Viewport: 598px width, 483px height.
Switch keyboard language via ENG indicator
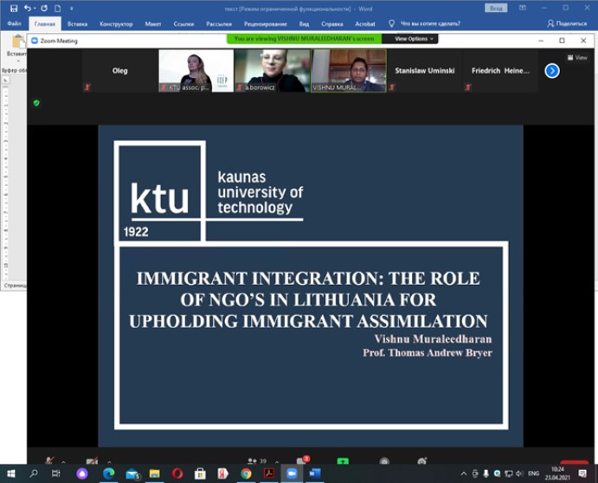[x=534, y=473]
